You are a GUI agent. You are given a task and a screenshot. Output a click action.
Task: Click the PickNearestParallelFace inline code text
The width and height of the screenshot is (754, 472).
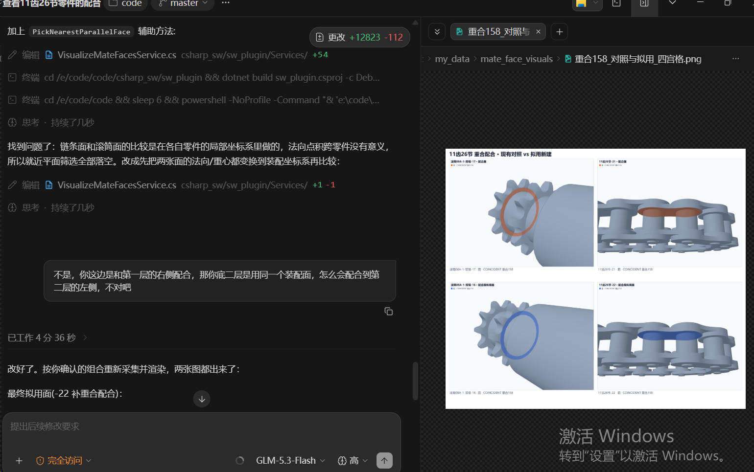click(x=81, y=32)
